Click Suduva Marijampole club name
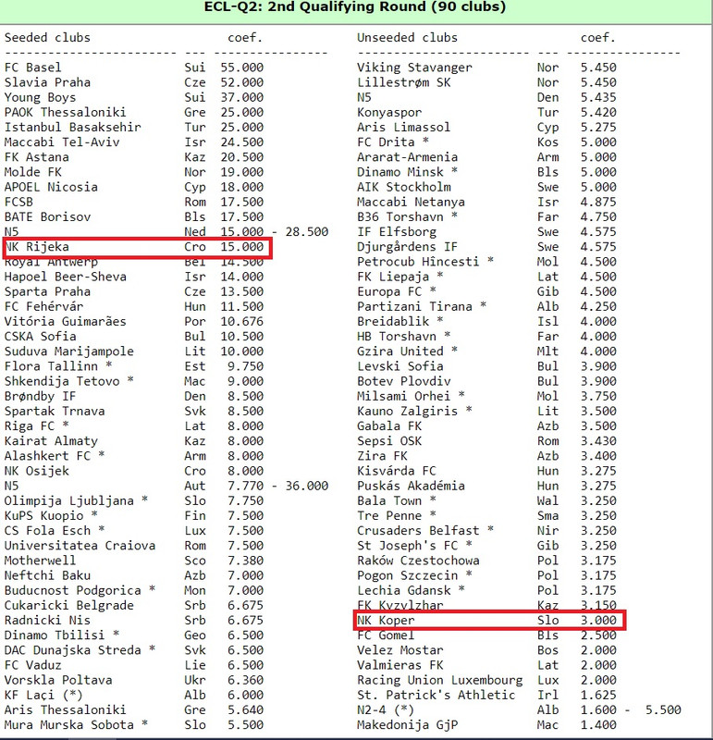 [x=68, y=351]
